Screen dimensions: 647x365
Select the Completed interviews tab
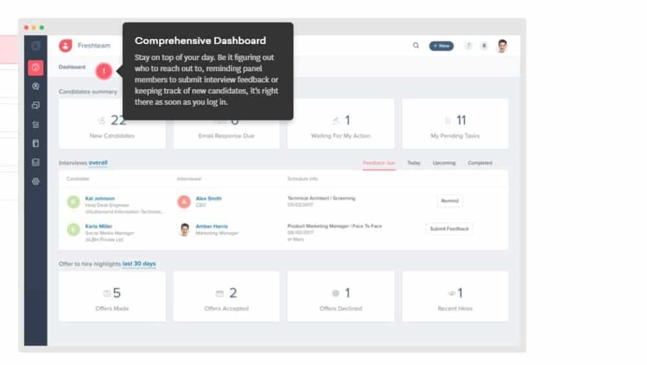coord(479,163)
